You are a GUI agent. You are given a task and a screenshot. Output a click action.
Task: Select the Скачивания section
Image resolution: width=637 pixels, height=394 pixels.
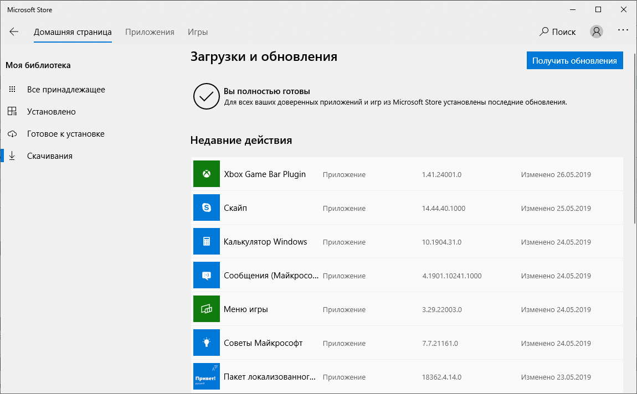(x=50, y=156)
